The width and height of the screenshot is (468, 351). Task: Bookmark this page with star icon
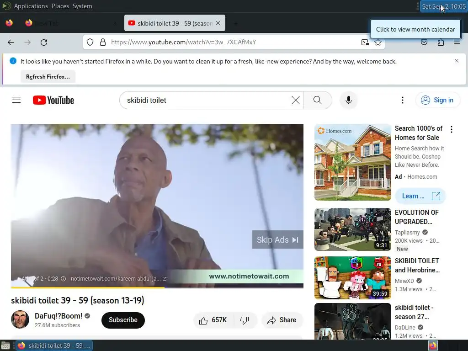tap(378, 42)
